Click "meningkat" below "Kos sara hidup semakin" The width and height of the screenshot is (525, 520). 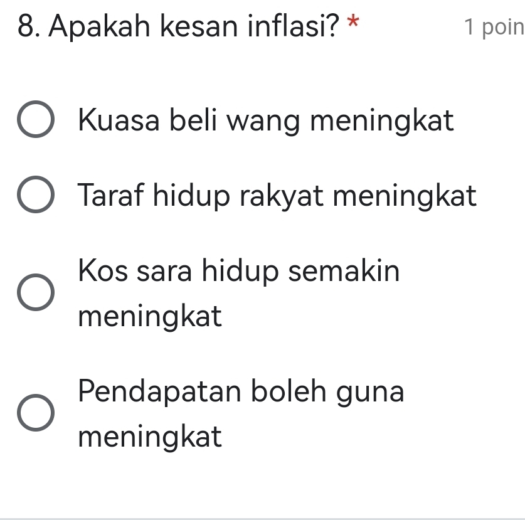coord(151,316)
